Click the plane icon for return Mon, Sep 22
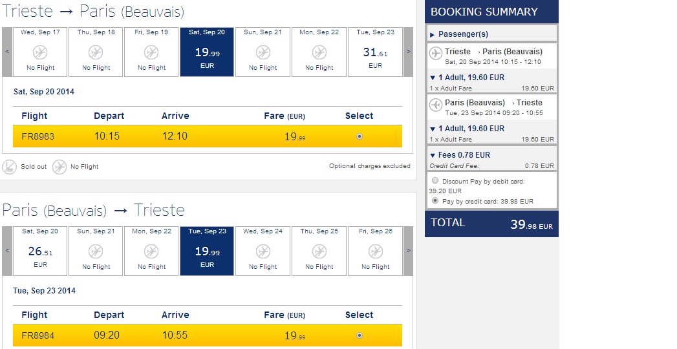Screen dimensions: 677x349 [151, 251]
